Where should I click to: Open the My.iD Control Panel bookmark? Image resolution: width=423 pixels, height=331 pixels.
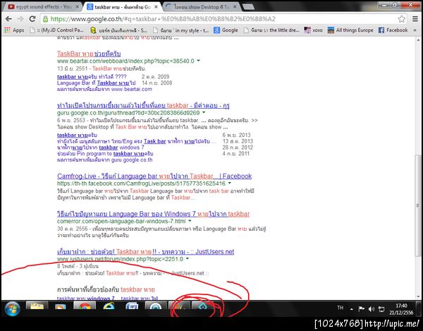(x=56, y=30)
